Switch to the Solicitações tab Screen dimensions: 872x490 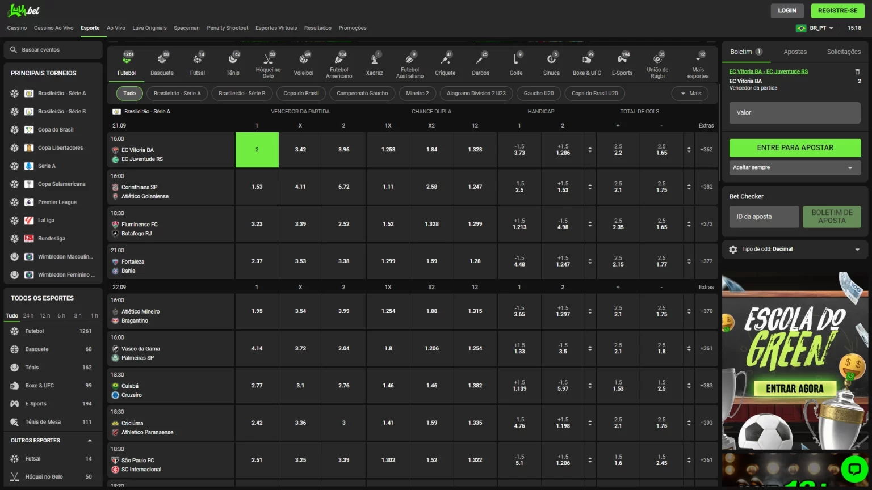844,52
